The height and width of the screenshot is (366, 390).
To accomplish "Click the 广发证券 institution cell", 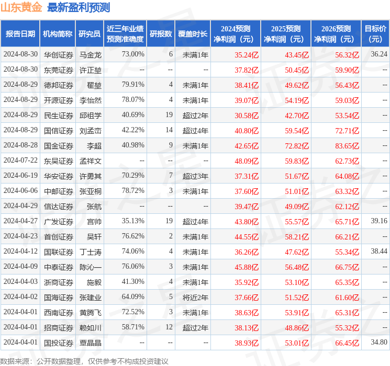I will click(x=59, y=222).
